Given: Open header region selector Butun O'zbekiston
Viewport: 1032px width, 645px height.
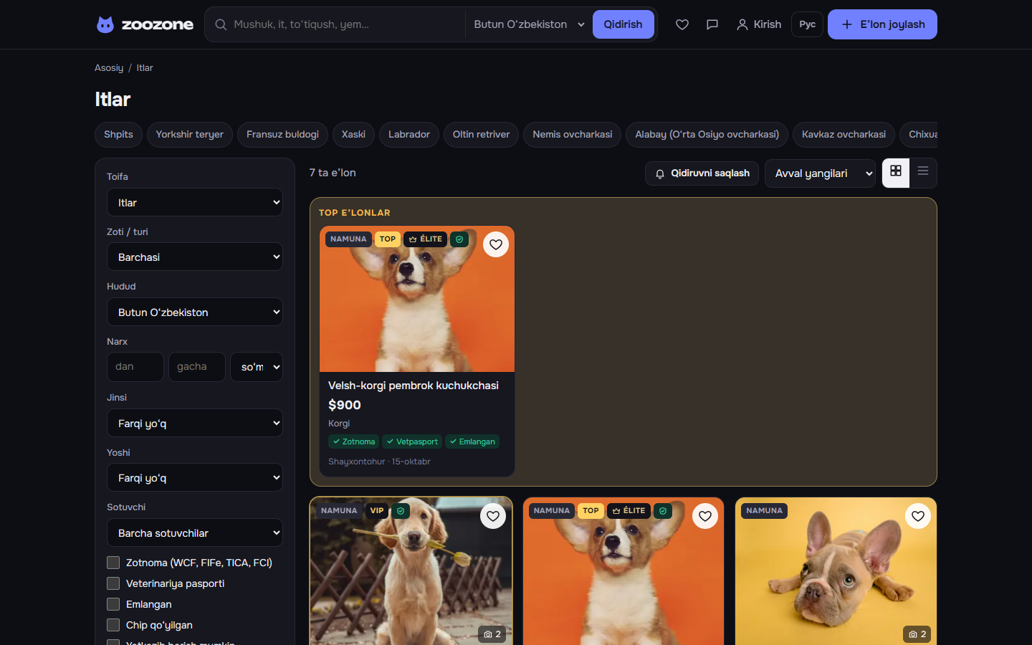Looking at the screenshot, I should (529, 24).
